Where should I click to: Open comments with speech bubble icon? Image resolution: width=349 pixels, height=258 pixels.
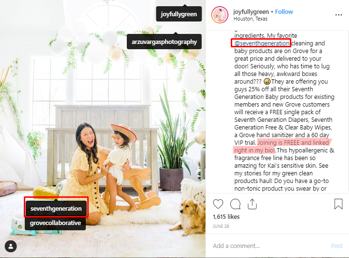[235, 204]
